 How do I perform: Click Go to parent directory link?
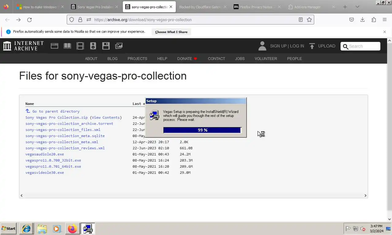[56, 111]
